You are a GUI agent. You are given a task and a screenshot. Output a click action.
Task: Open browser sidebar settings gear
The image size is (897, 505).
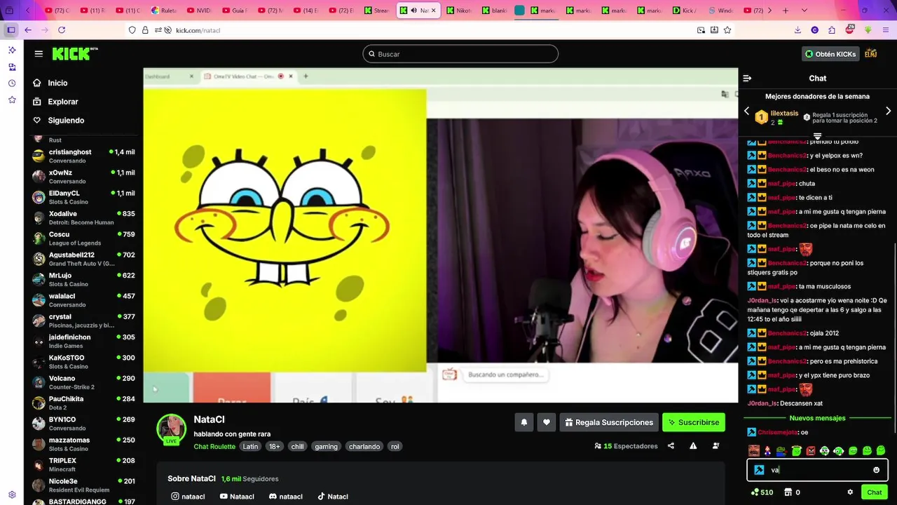[x=12, y=494]
